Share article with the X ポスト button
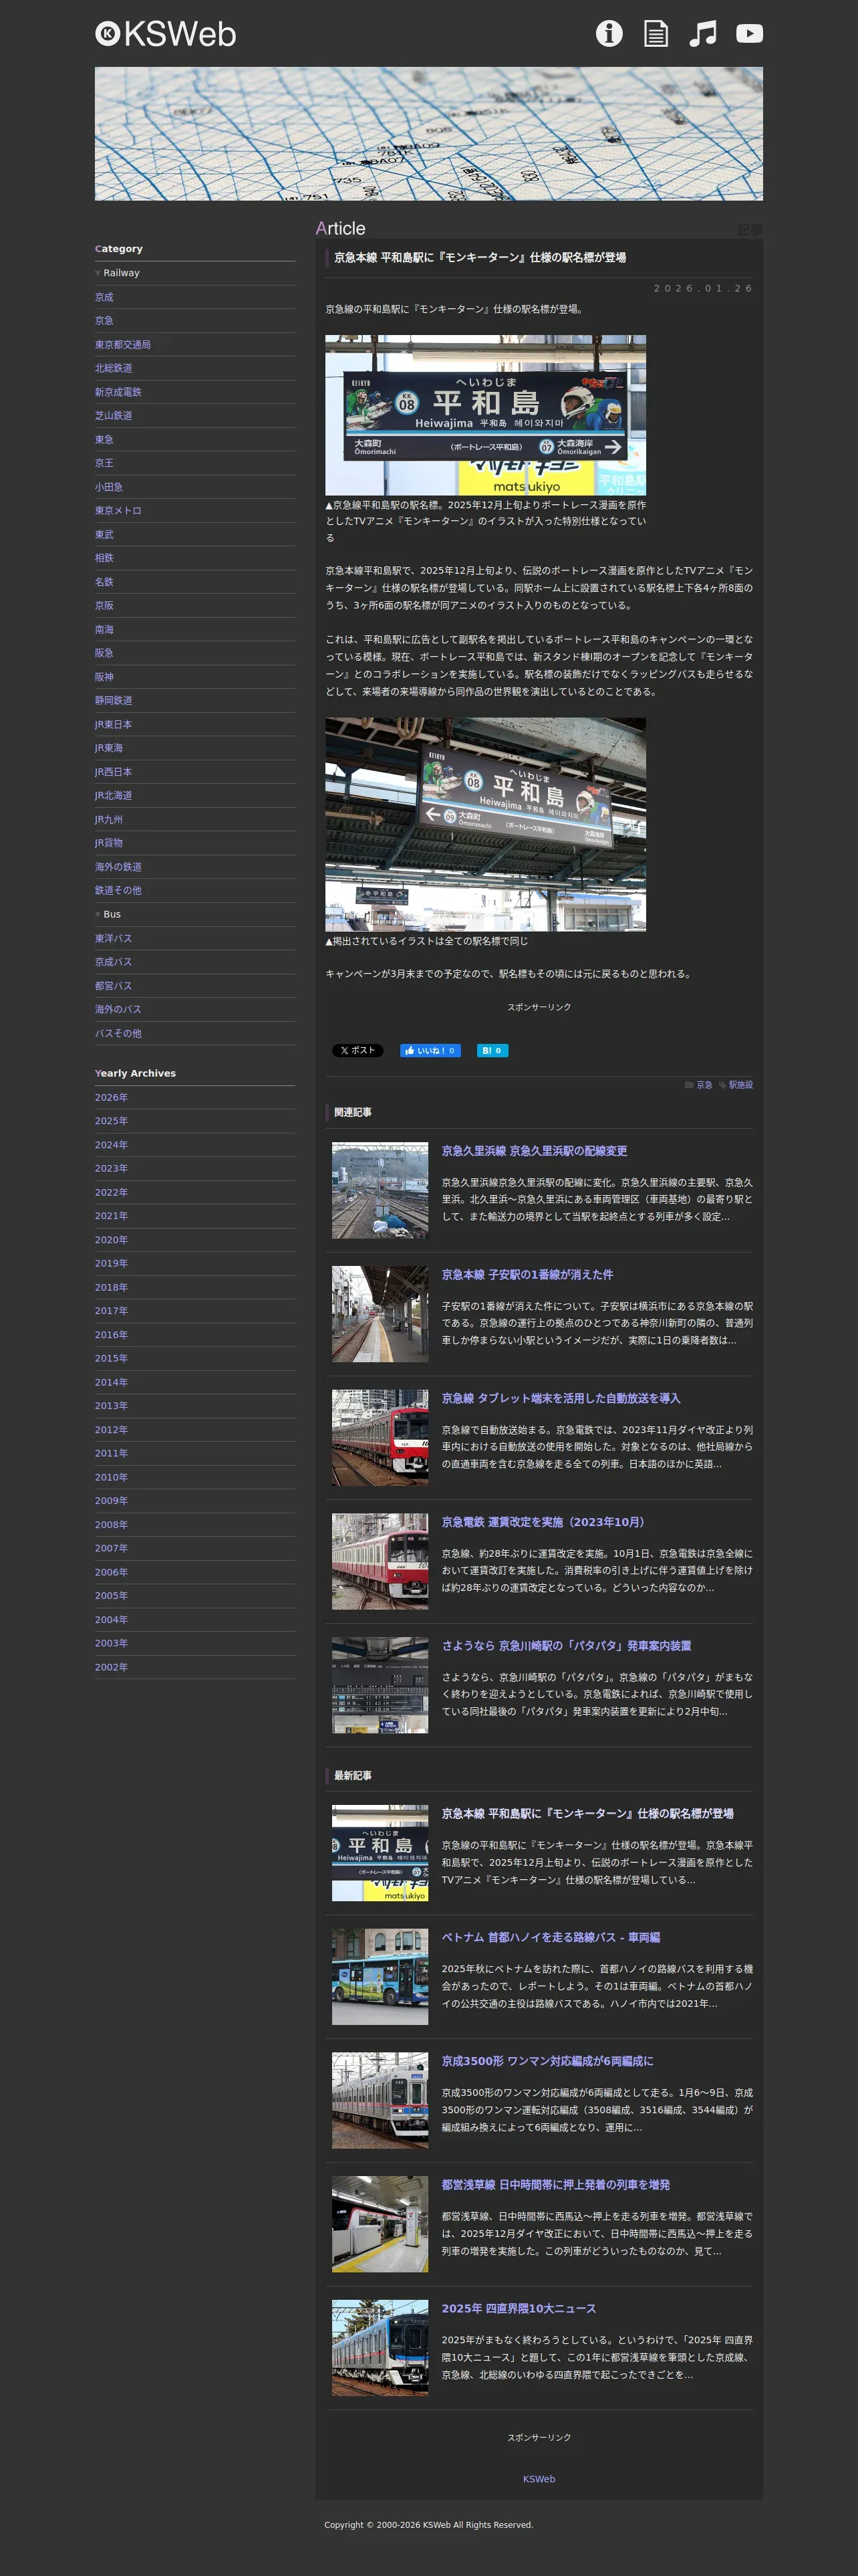This screenshot has width=858, height=2576. point(357,1050)
